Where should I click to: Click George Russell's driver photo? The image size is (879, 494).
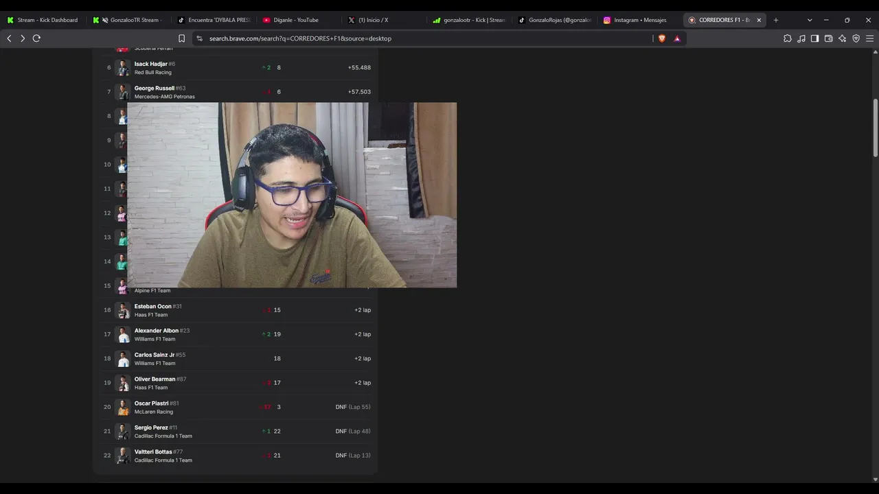123,92
